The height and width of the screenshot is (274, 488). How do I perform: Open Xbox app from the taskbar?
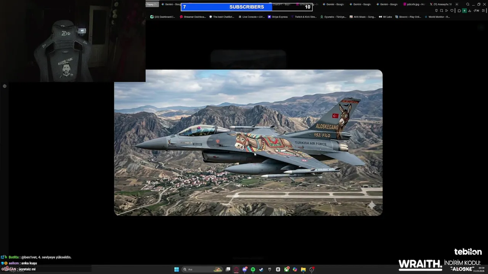pos(286,269)
